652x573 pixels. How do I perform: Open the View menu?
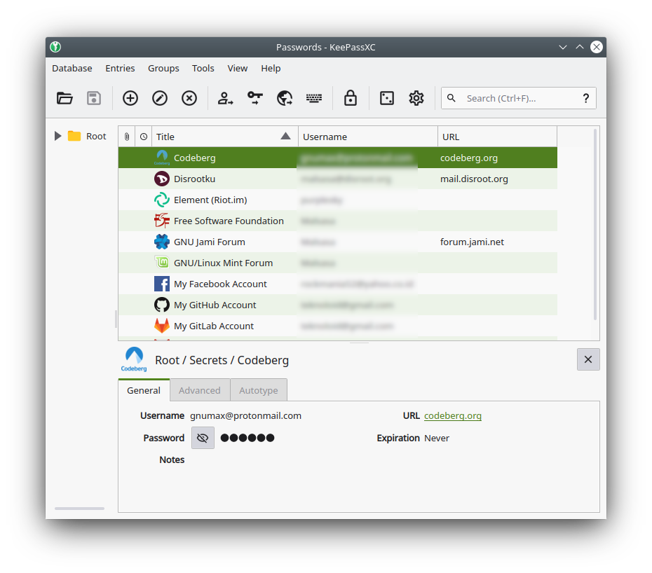pos(238,68)
